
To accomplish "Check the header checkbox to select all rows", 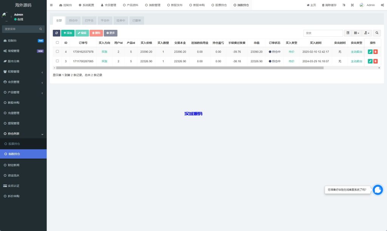I will coord(57,43).
